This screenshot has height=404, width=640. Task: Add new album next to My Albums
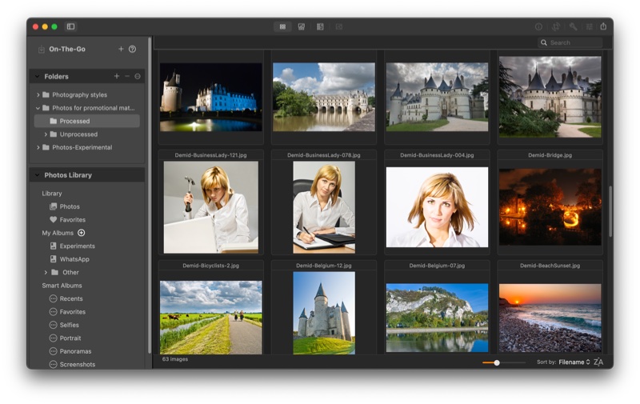coord(82,233)
